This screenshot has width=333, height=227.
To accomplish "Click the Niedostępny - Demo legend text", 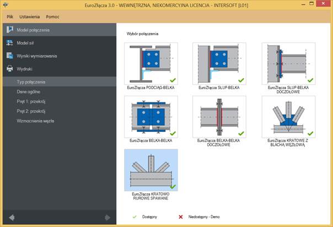I will pos(204,217).
